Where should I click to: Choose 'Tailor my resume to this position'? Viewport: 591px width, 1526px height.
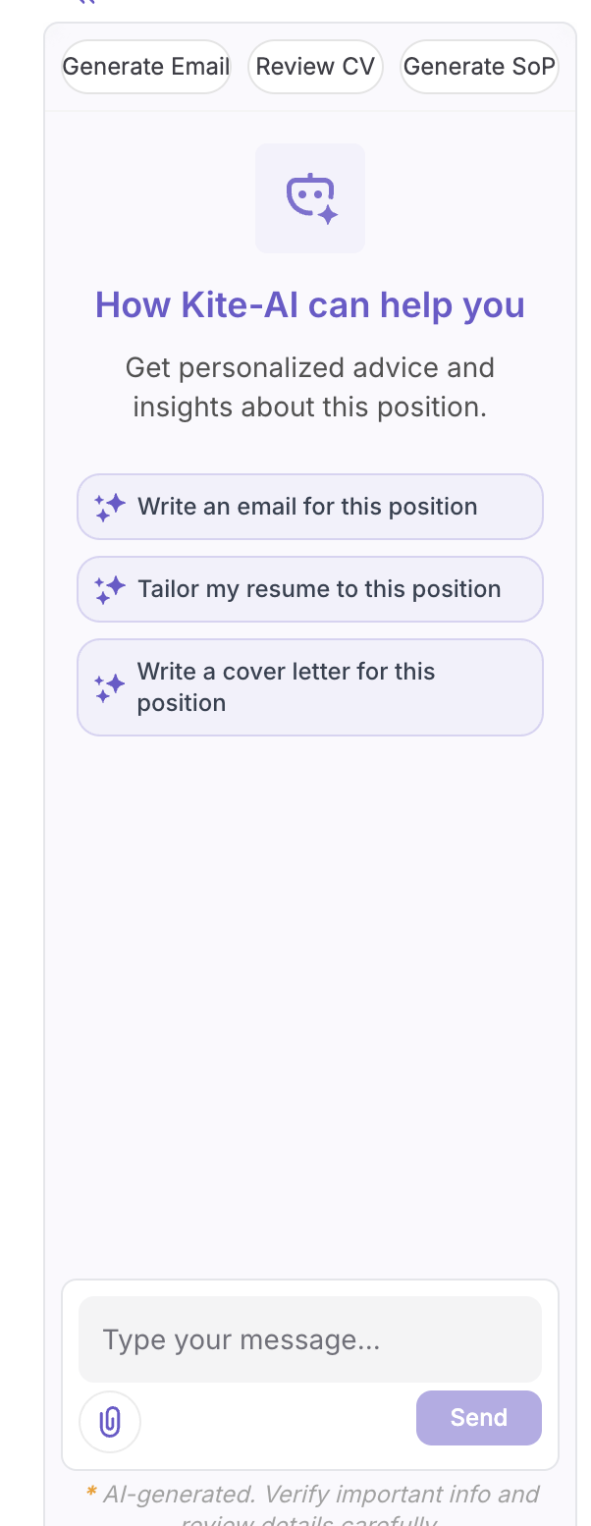(309, 588)
